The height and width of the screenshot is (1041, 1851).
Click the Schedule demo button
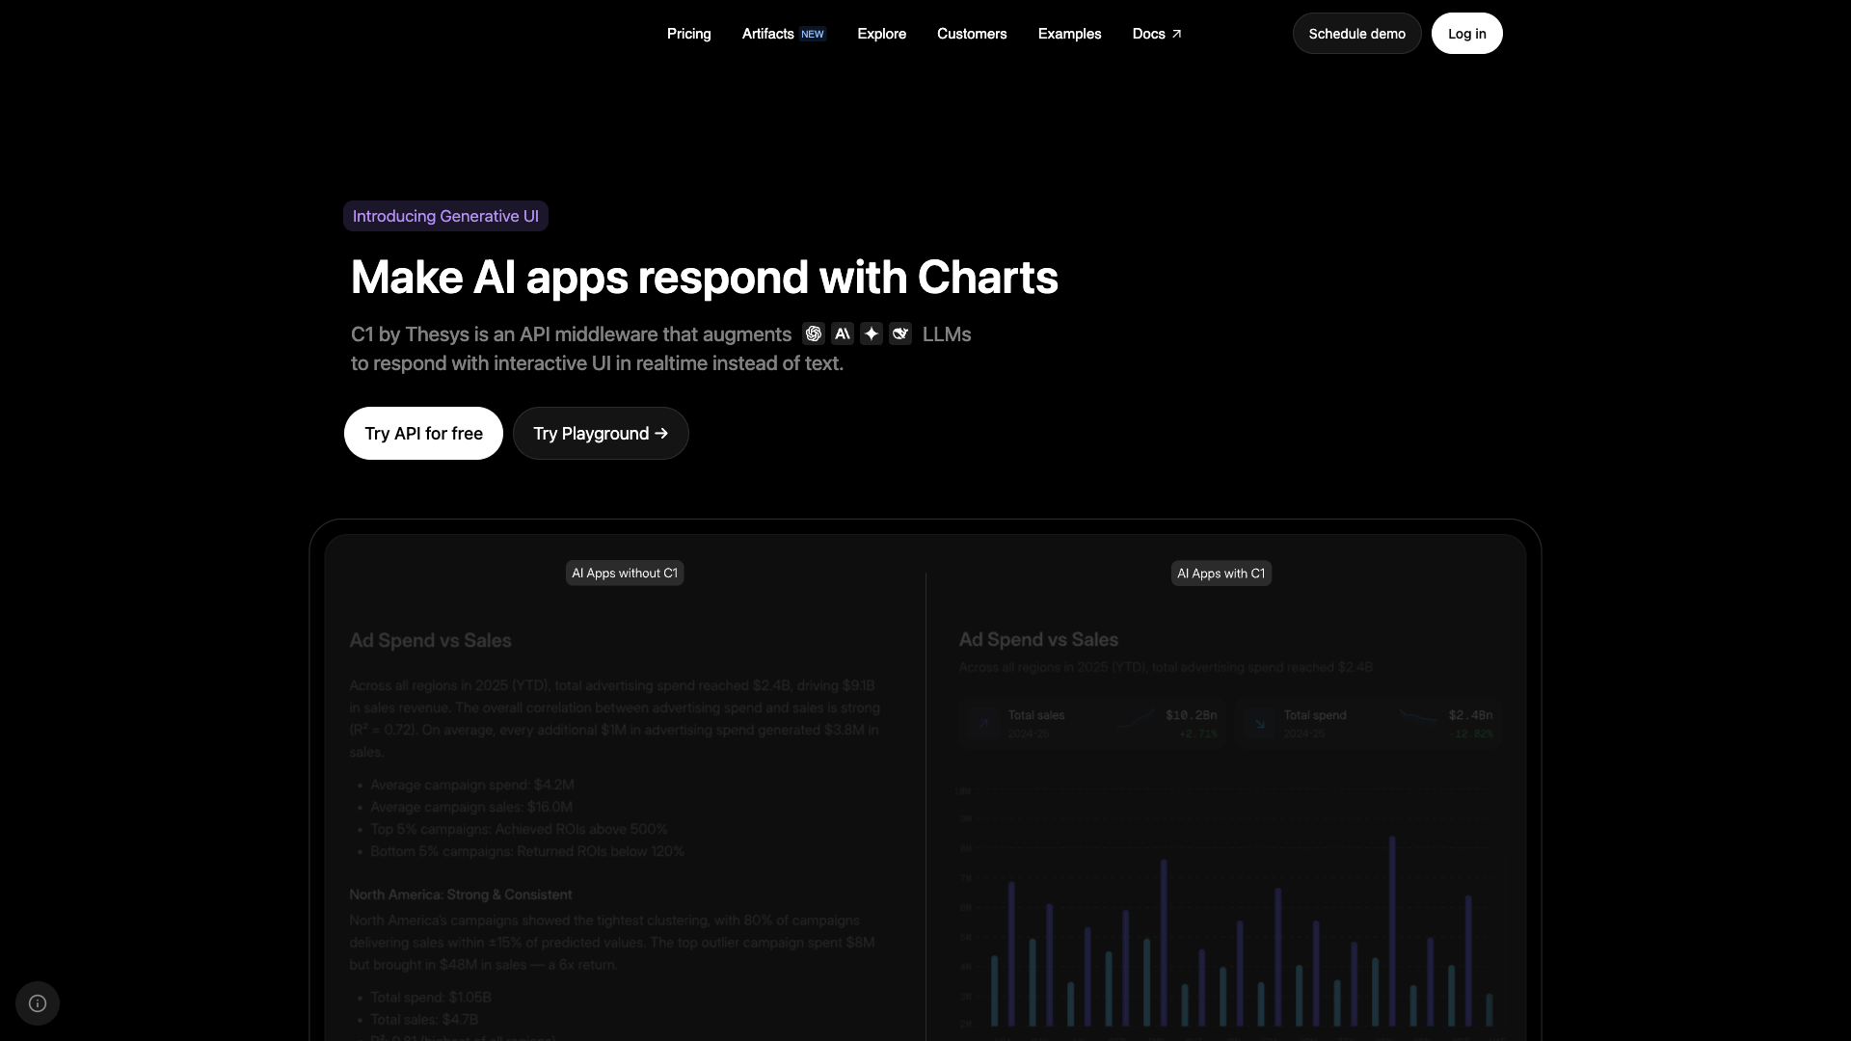point(1357,34)
